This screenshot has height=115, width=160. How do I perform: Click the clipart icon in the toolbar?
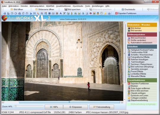(98, 13)
